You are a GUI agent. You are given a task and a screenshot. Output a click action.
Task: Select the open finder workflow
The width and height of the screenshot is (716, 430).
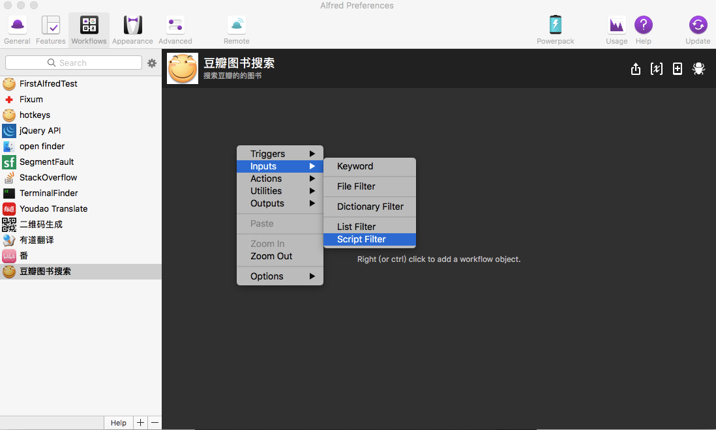pos(81,147)
